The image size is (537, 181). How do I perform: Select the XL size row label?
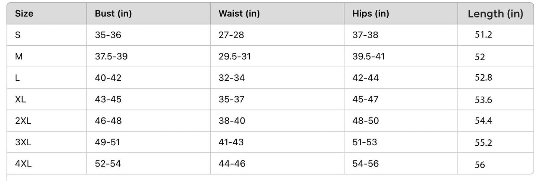20,99
